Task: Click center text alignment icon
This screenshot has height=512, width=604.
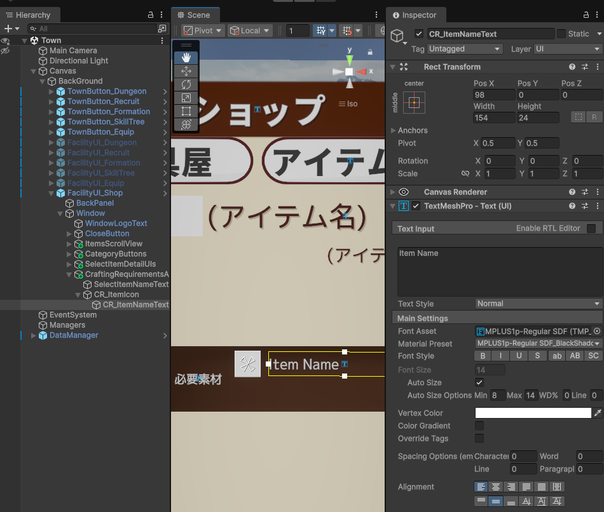Action: pyautogui.click(x=497, y=487)
